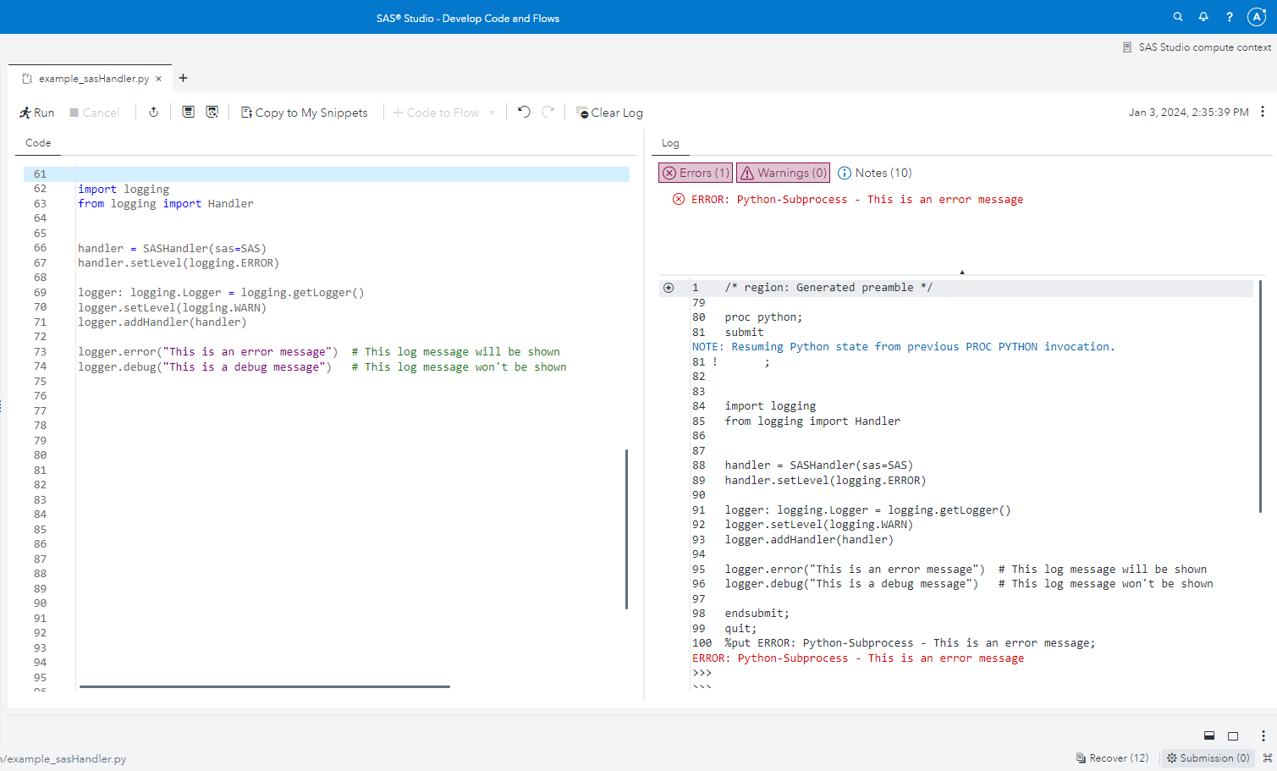This screenshot has height=771, width=1277.
Task: Redo the last edit
Action: pos(548,112)
